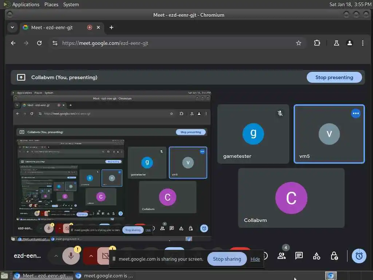Reload the Meet page
Screen dimensions: 373x280
click(39, 43)
